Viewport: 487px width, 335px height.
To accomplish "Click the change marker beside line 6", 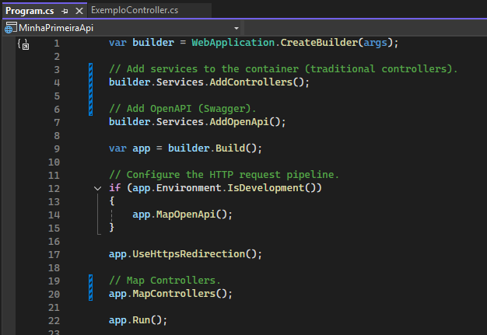I will point(91,109).
